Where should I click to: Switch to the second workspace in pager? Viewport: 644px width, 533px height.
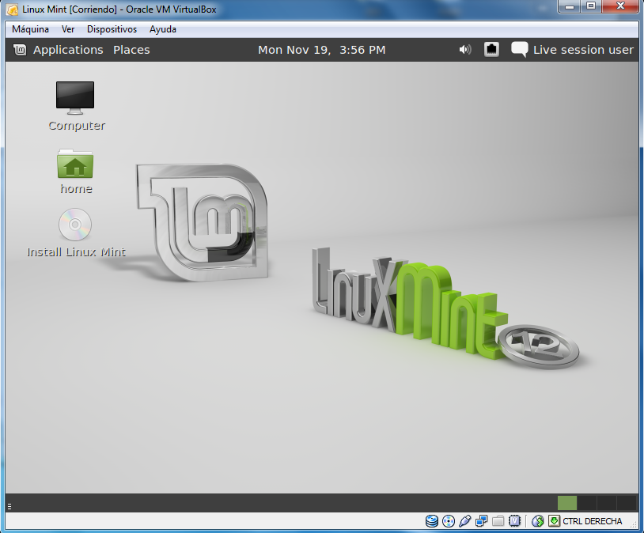coord(587,503)
